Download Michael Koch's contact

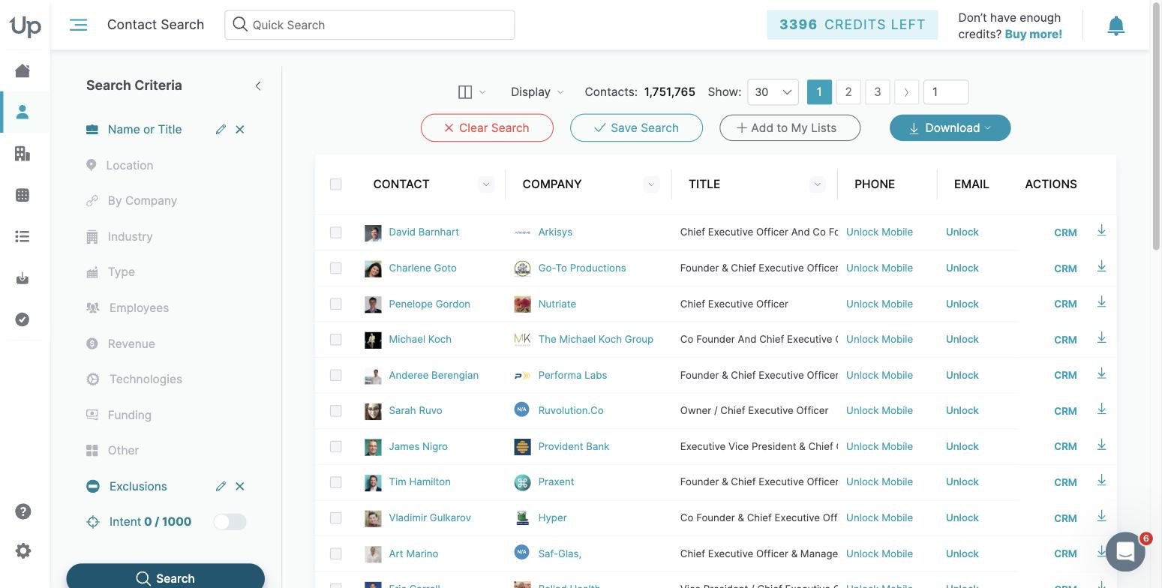1101,337
